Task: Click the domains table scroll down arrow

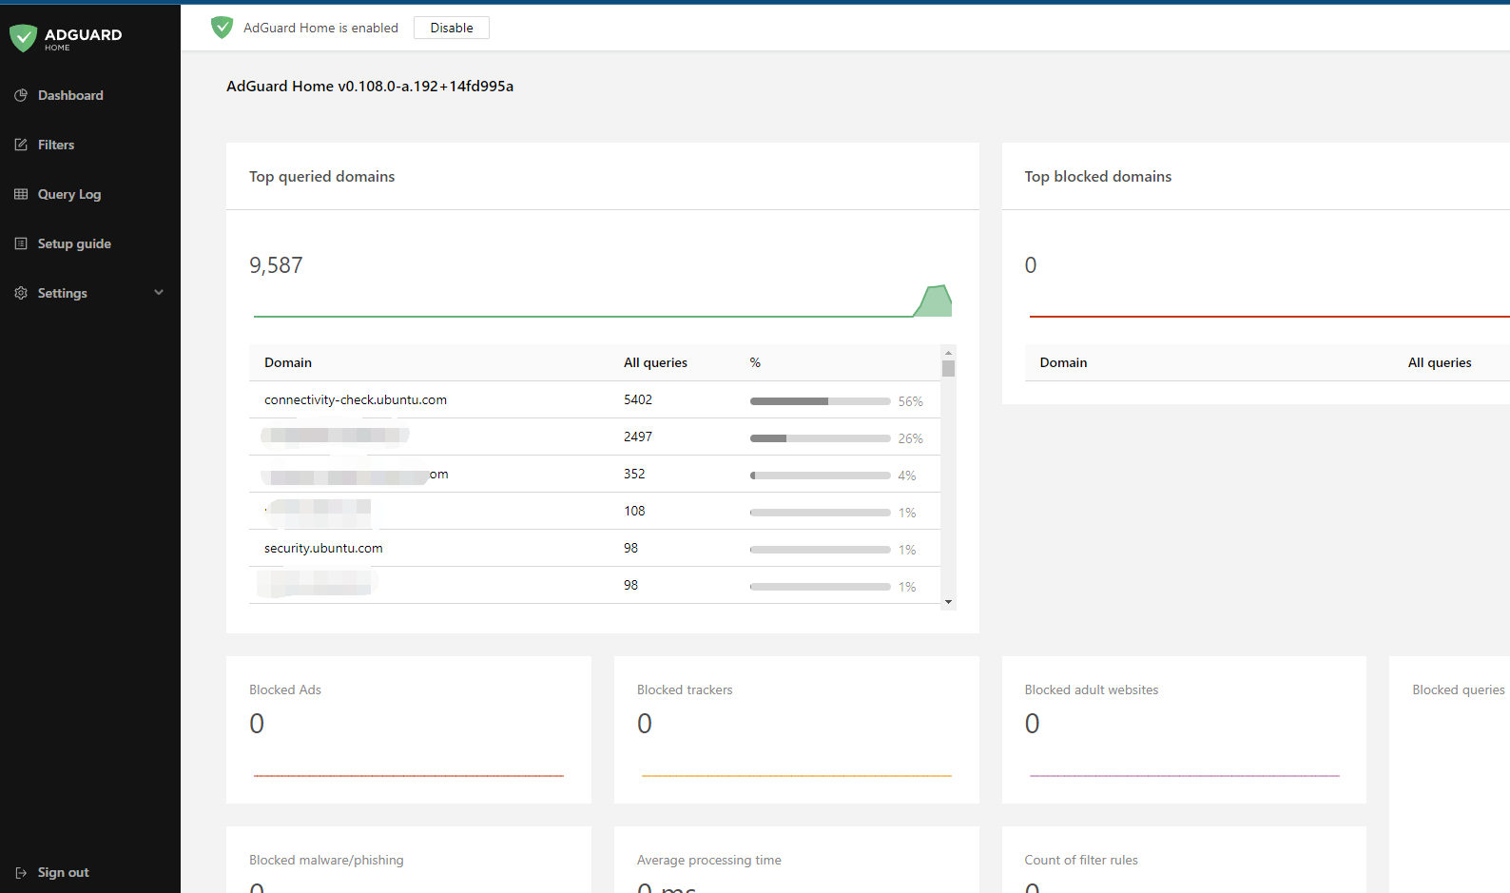Action: tap(948, 602)
